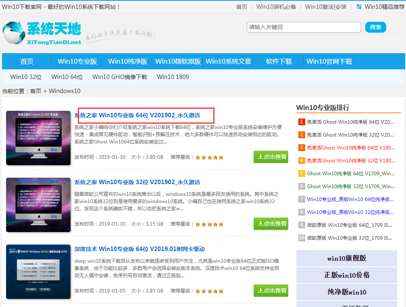Click 点击查看 for 系统之家 64位 V201902
This screenshot has height=307, width=406.
tap(271, 157)
